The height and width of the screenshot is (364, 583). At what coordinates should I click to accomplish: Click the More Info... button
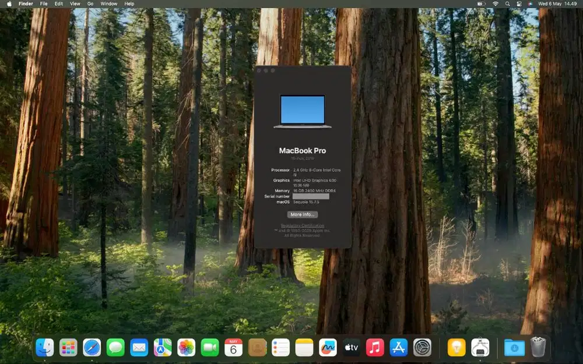pyautogui.click(x=302, y=214)
